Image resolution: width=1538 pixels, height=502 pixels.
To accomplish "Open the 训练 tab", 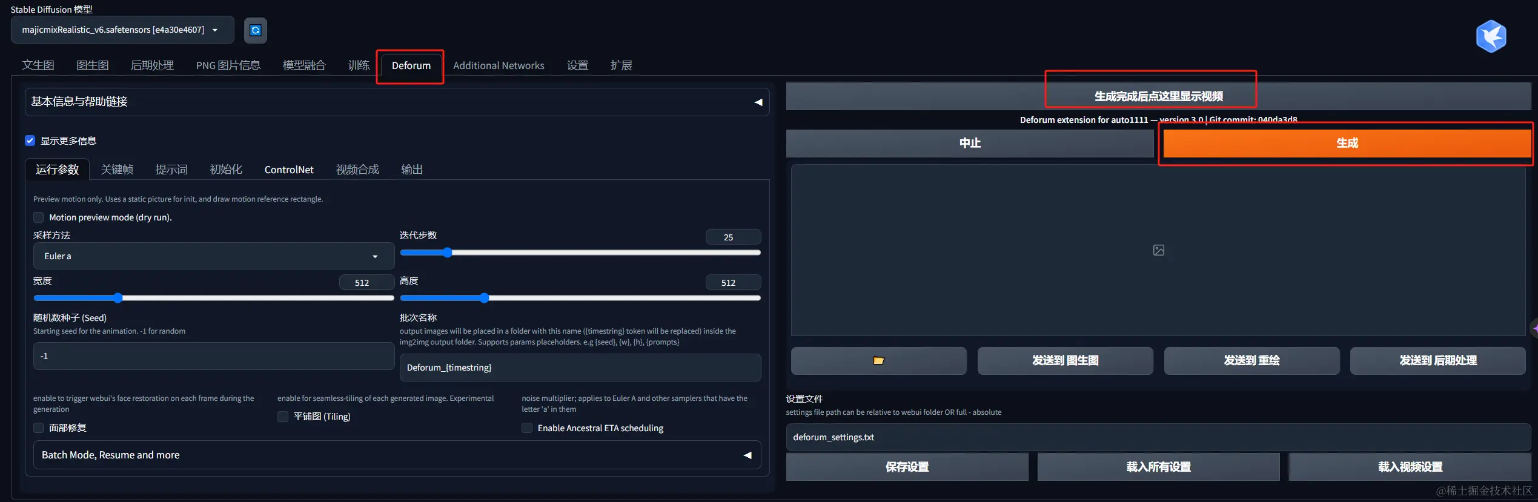I will pyautogui.click(x=359, y=65).
